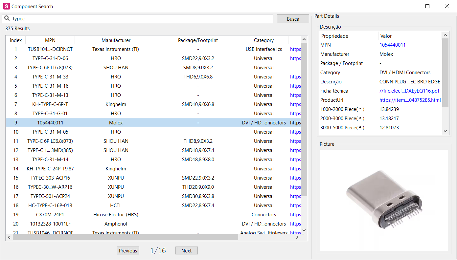Image resolution: width=457 pixels, height=260 pixels.
Task: Select the TYPE-C-31-M-33 row
Action: (x=153, y=77)
